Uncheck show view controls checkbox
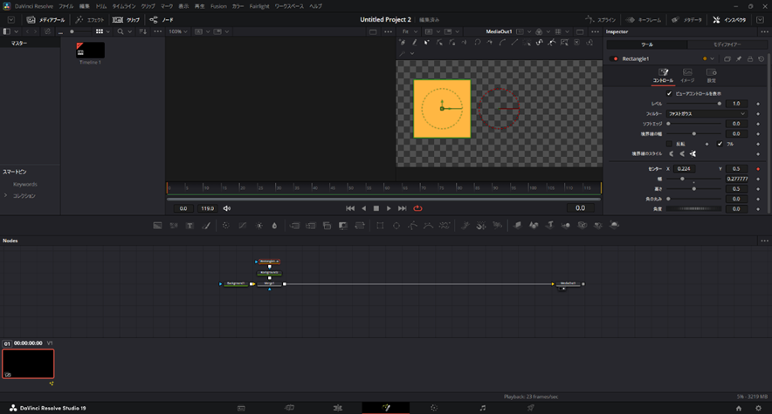 pos(670,93)
